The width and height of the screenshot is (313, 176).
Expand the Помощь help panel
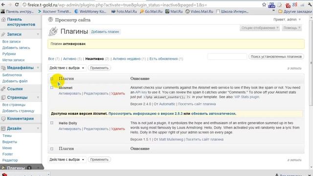pyautogui.click(x=292, y=28)
